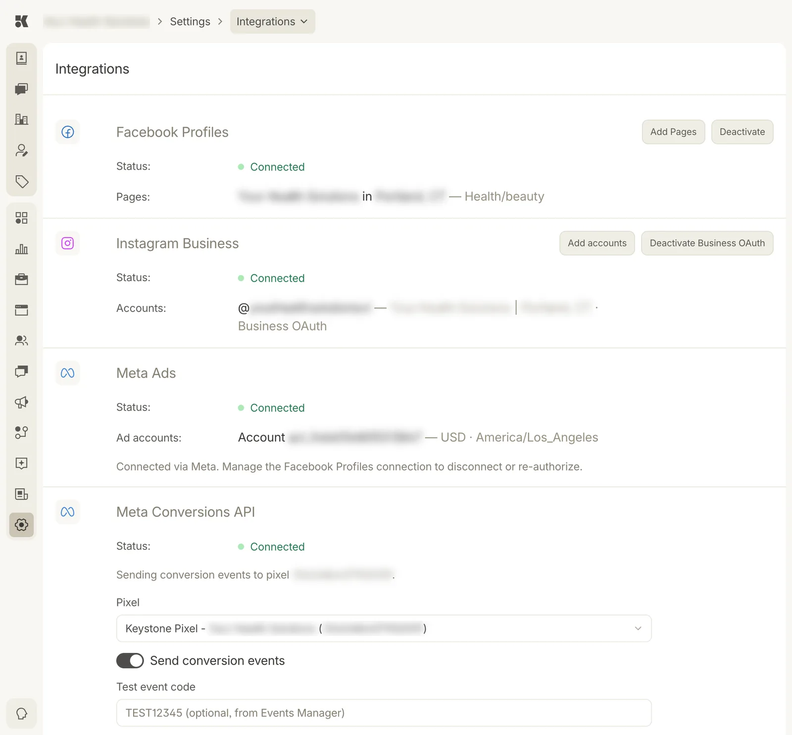Open the person-with-pencil sidebar icon

[x=21, y=150]
